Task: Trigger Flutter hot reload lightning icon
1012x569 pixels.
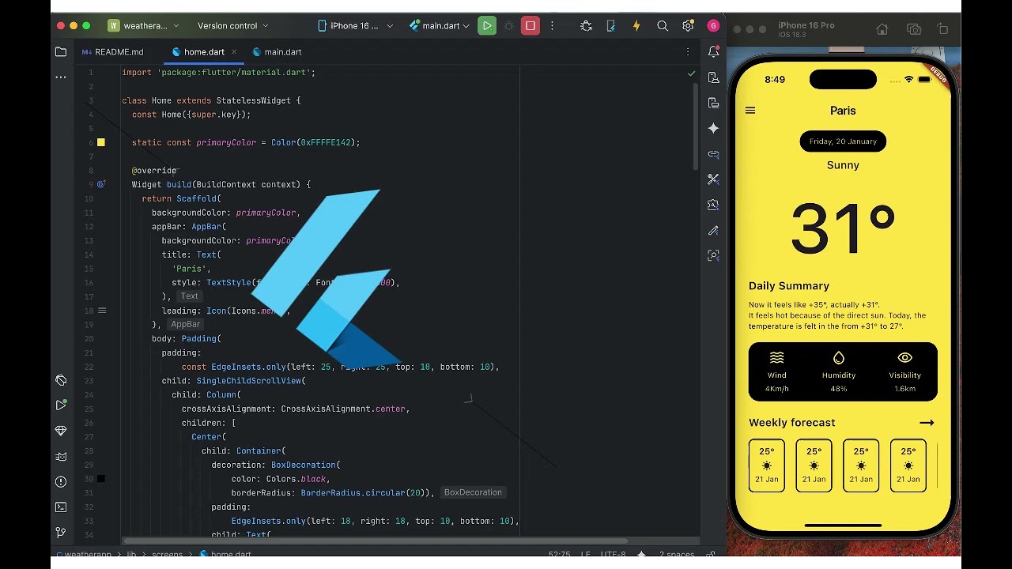Action: click(636, 26)
